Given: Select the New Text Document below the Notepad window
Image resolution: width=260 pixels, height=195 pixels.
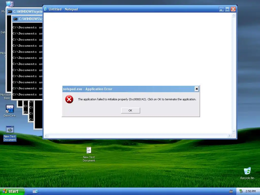Looking at the screenshot, I should pos(89,154).
